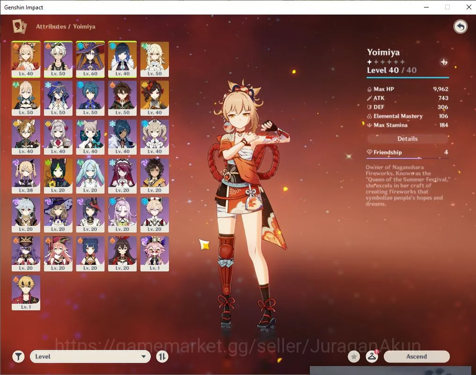Select Gorou Lv. 40 portrait

(x=26, y=137)
